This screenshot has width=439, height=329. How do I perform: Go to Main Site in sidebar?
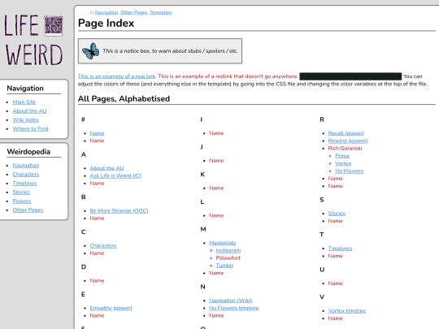click(24, 102)
